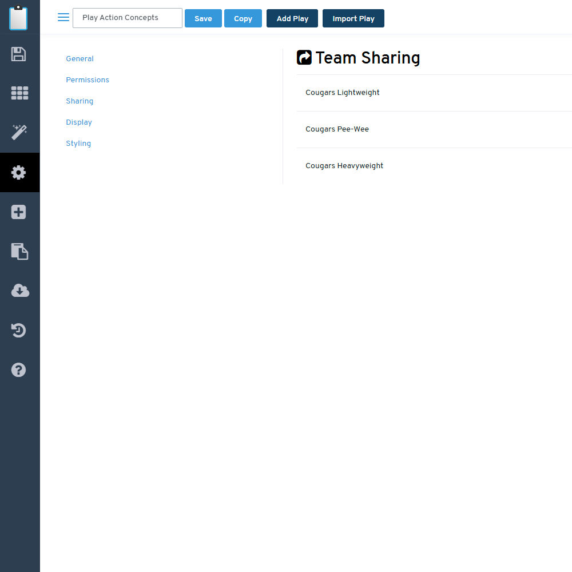The width and height of the screenshot is (572, 572).
Task: Open the Styling settings section
Action: pos(78,144)
